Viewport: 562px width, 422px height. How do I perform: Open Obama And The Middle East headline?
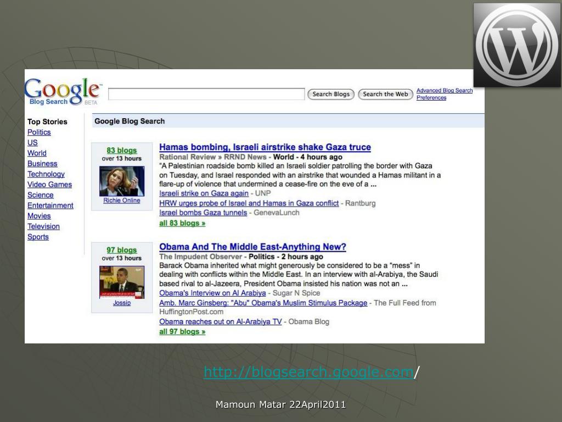click(x=252, y=247)
